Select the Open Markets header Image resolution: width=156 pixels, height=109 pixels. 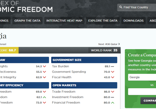(84, 85)
